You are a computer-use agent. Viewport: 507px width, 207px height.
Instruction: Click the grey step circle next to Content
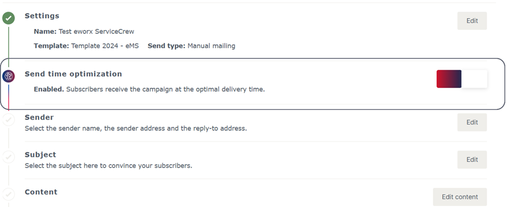(x=9, y=194)
